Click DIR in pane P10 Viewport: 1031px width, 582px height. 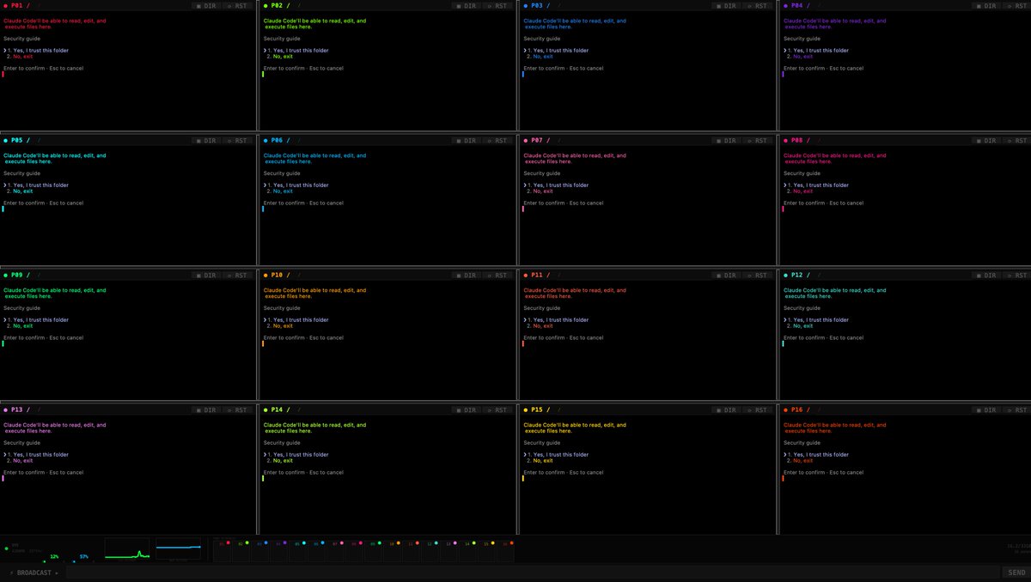tap(467, 275)
